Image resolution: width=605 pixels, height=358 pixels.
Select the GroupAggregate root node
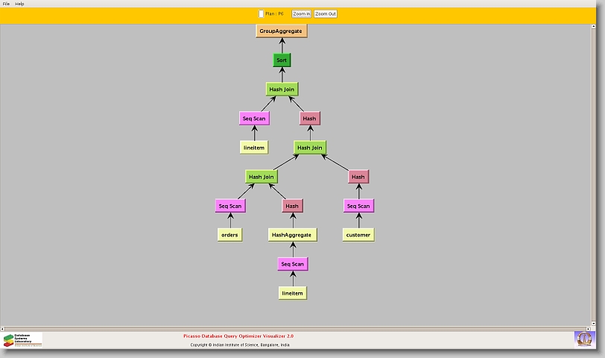(x=282, y=31)
